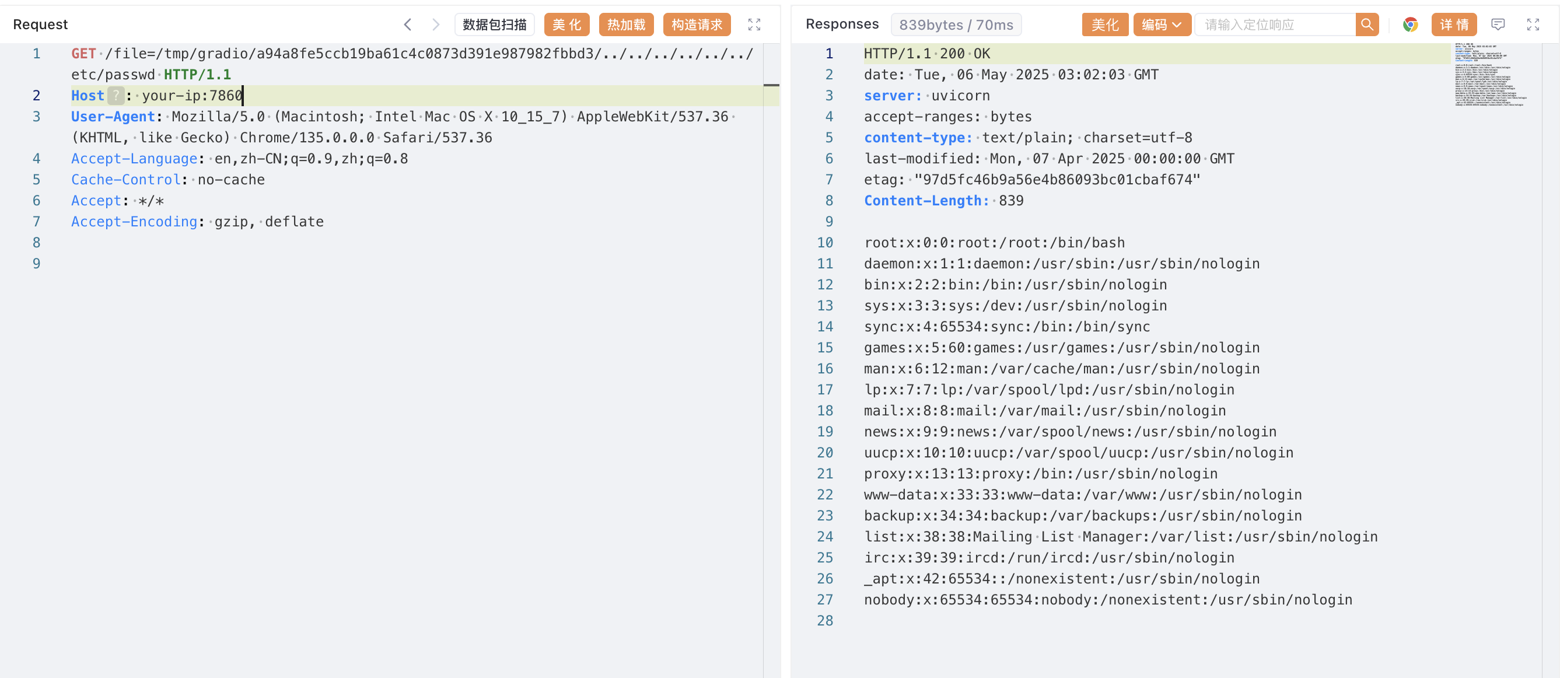The width and height of the screenshot is (1560, 678).
Task: Click the 数据包扫描 packet scan button
Action: click(494, 25)
